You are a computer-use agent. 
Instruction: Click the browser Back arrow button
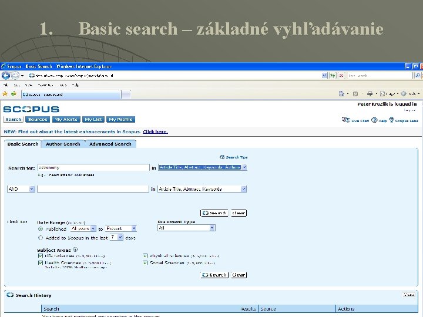tap(6, 76)
